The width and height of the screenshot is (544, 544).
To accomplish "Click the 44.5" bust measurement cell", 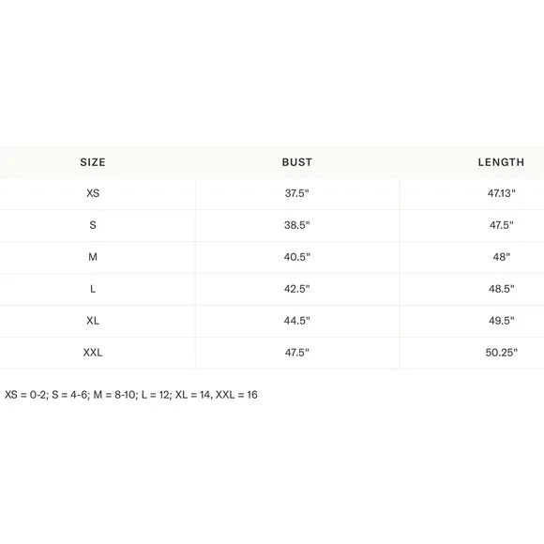I will (297, 321).
